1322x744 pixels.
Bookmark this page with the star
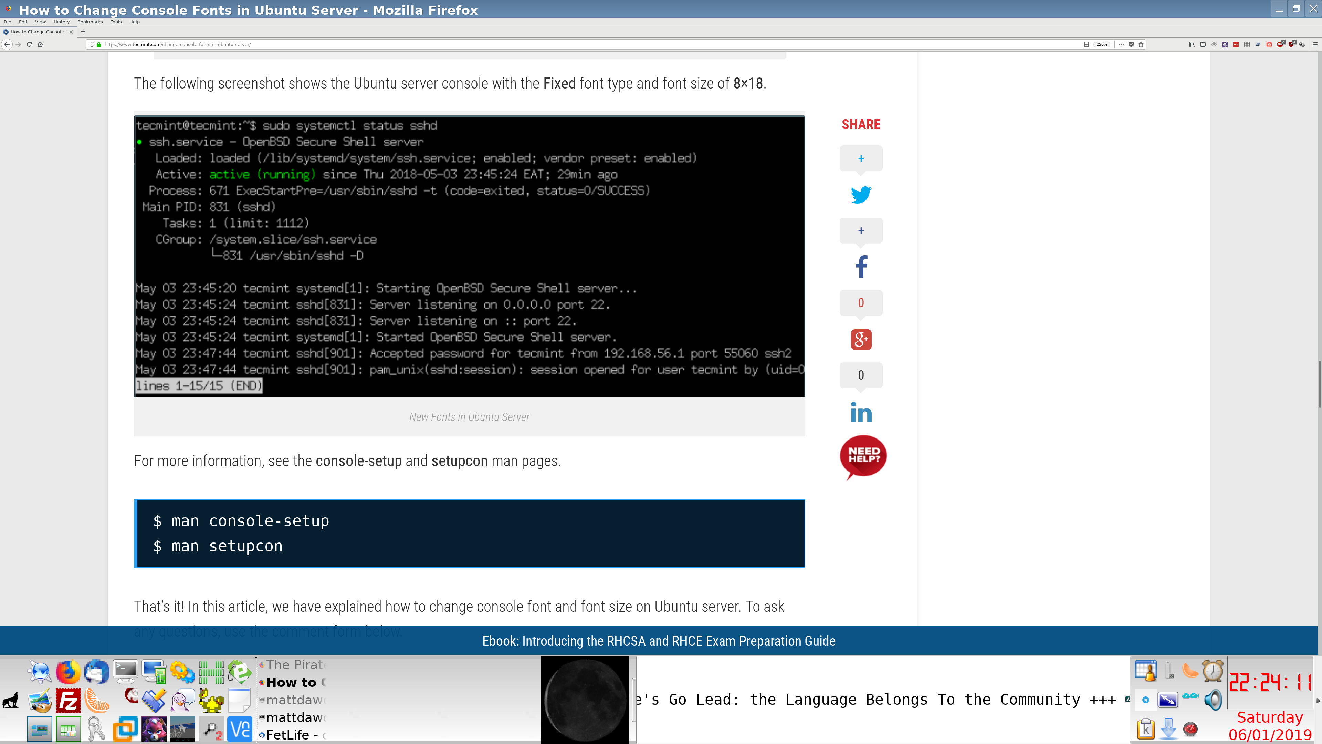[1141, 44]
